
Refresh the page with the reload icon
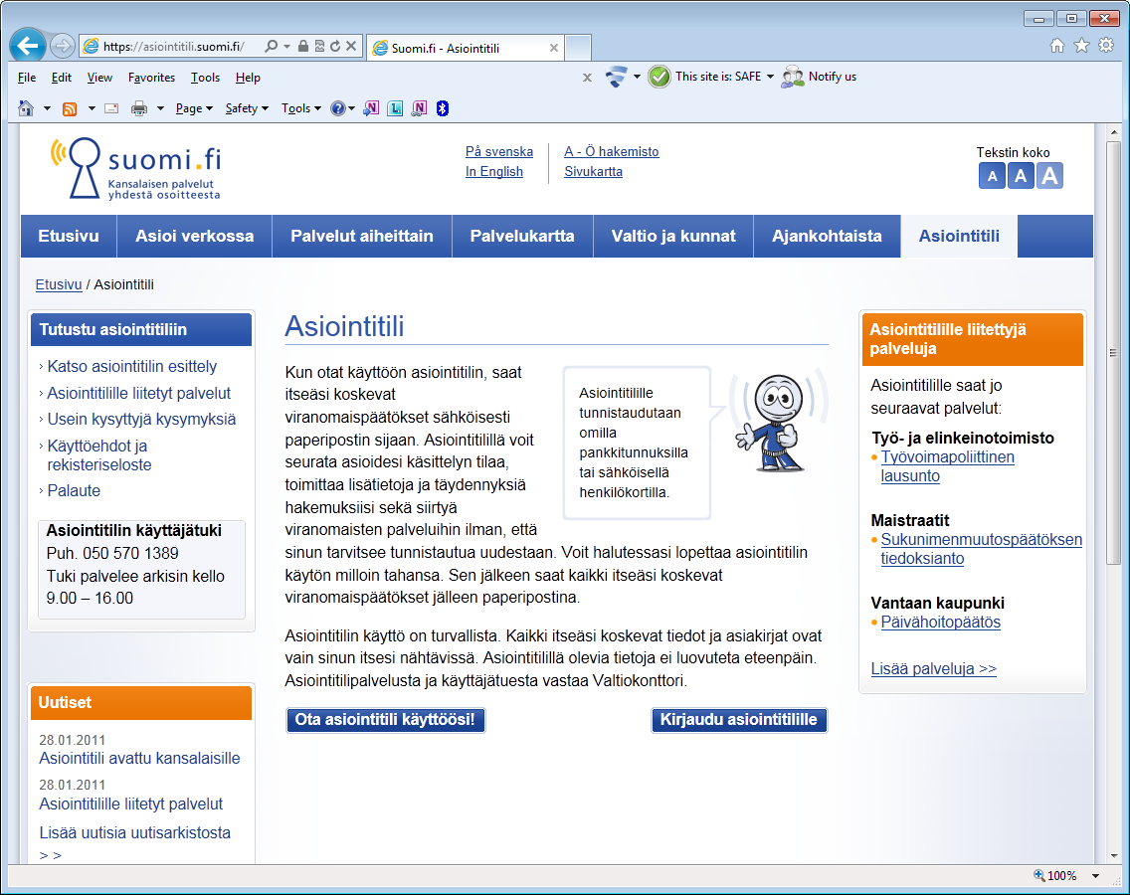335,46
